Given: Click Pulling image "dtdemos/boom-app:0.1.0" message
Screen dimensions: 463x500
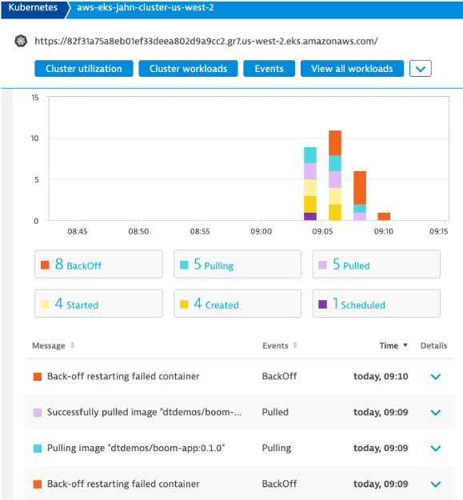Looking at the screenshot, I should [x=136, y=448].
